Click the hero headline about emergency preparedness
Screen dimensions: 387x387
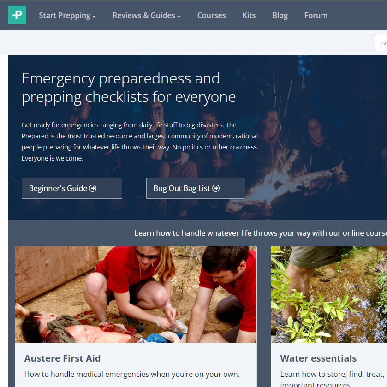click(x=129, y=88)
